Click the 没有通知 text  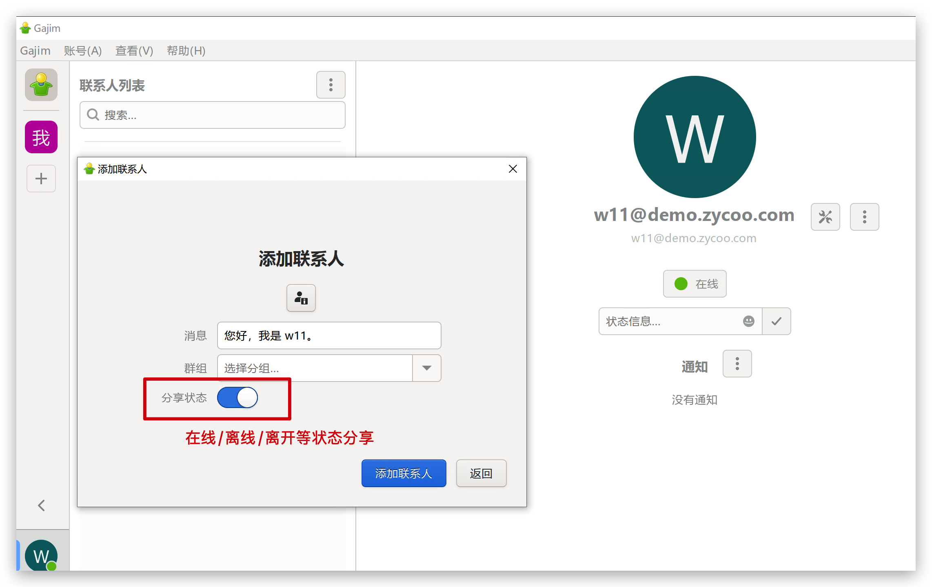click(695, 400)
